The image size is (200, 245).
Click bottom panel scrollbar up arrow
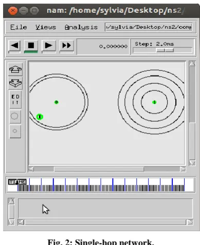click(x=11, y=201)
